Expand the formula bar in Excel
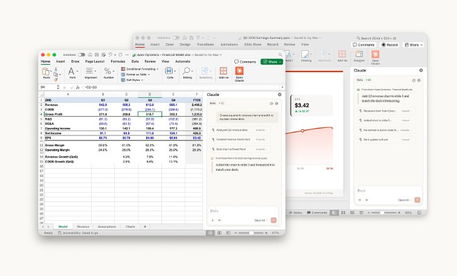 (282, 87)
